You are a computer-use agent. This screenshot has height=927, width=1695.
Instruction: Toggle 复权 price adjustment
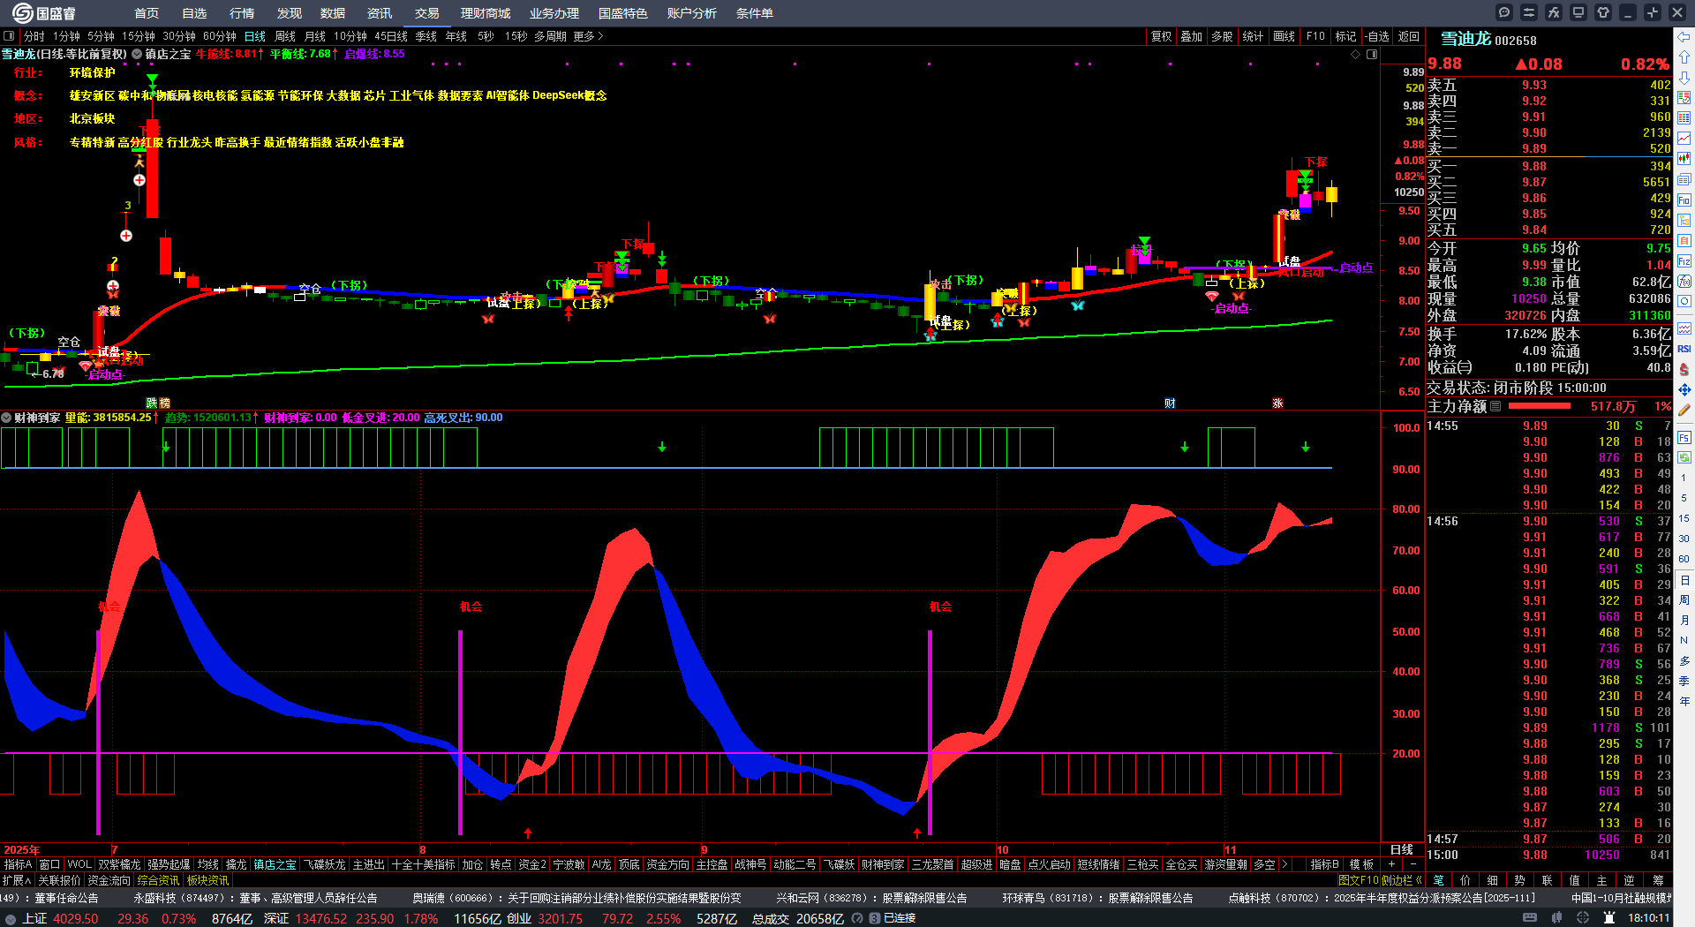tap(1161, 36)
